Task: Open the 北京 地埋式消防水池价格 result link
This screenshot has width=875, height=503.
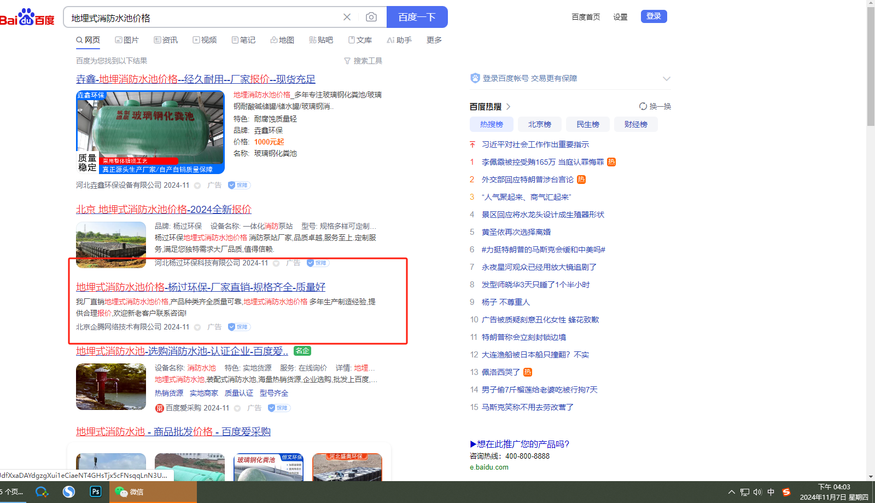Action: 164,209
